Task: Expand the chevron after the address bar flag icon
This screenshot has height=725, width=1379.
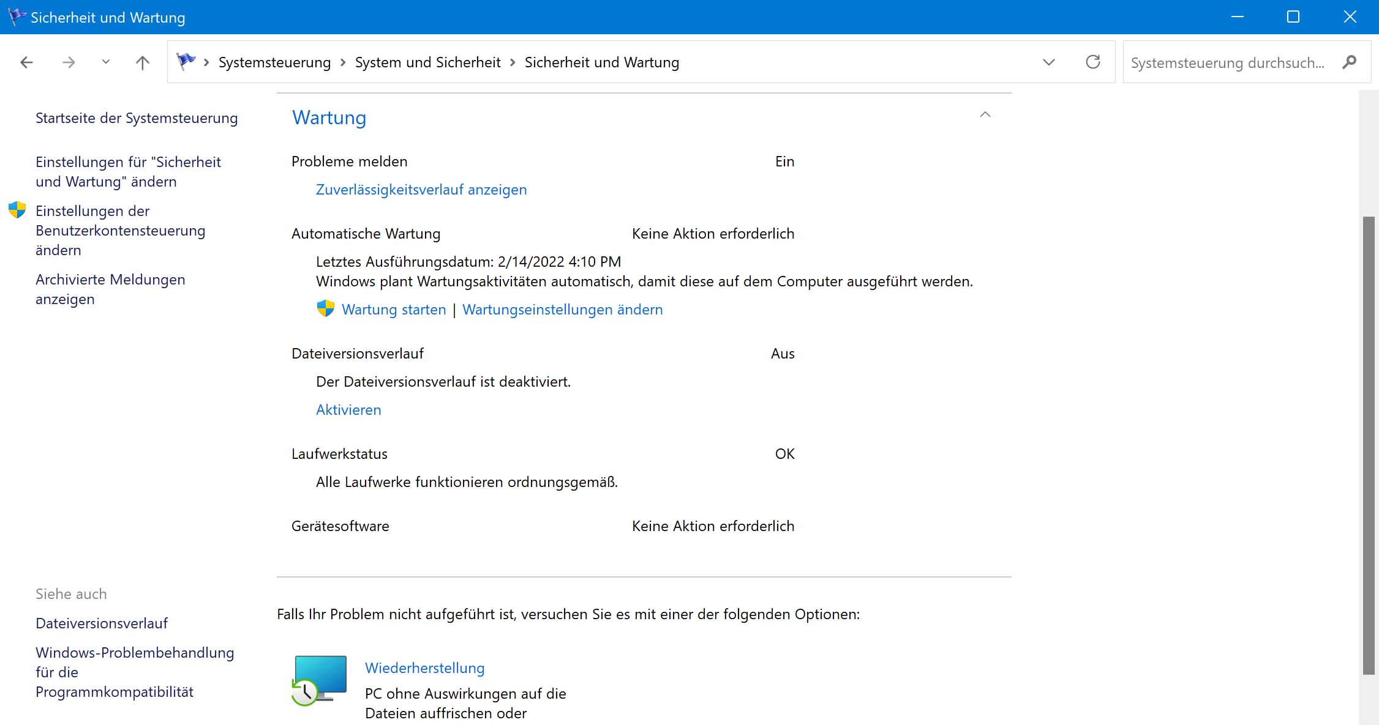Action: [x=206, y=62]
